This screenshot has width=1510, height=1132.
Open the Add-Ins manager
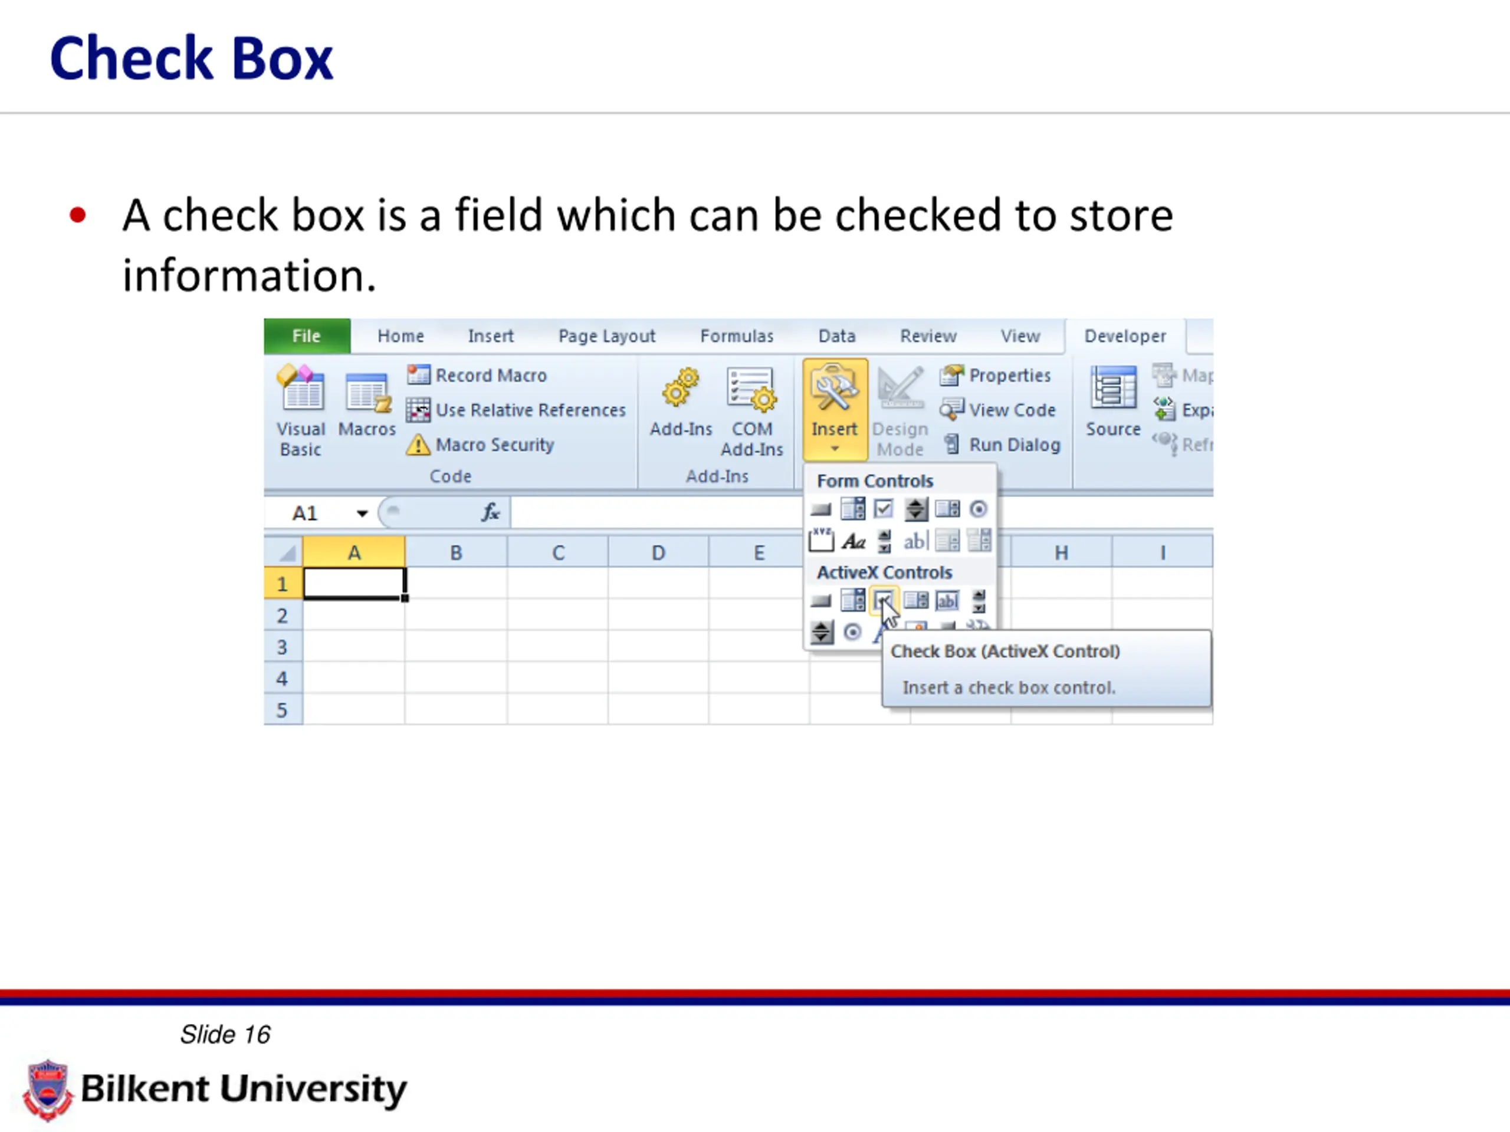[x=681, y=403]
